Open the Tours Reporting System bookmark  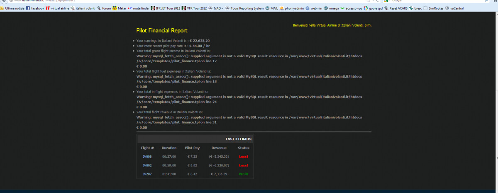(x=244, y=8)
